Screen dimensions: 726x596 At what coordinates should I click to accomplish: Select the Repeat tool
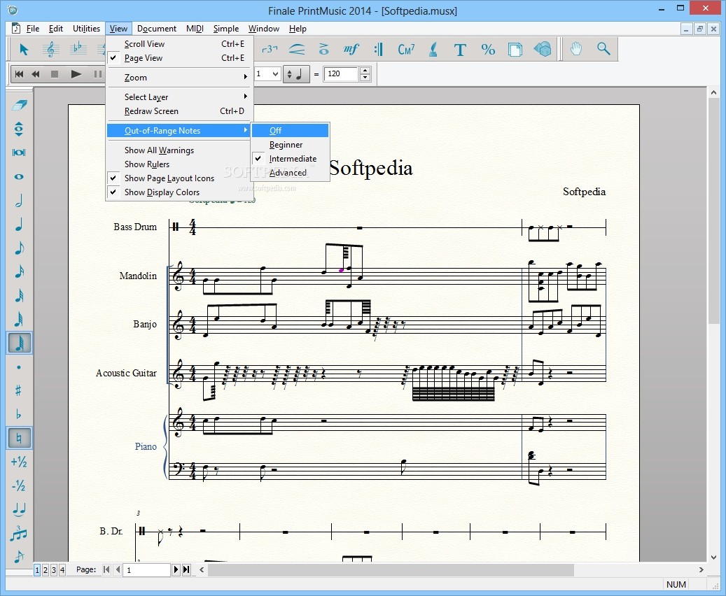378,49
